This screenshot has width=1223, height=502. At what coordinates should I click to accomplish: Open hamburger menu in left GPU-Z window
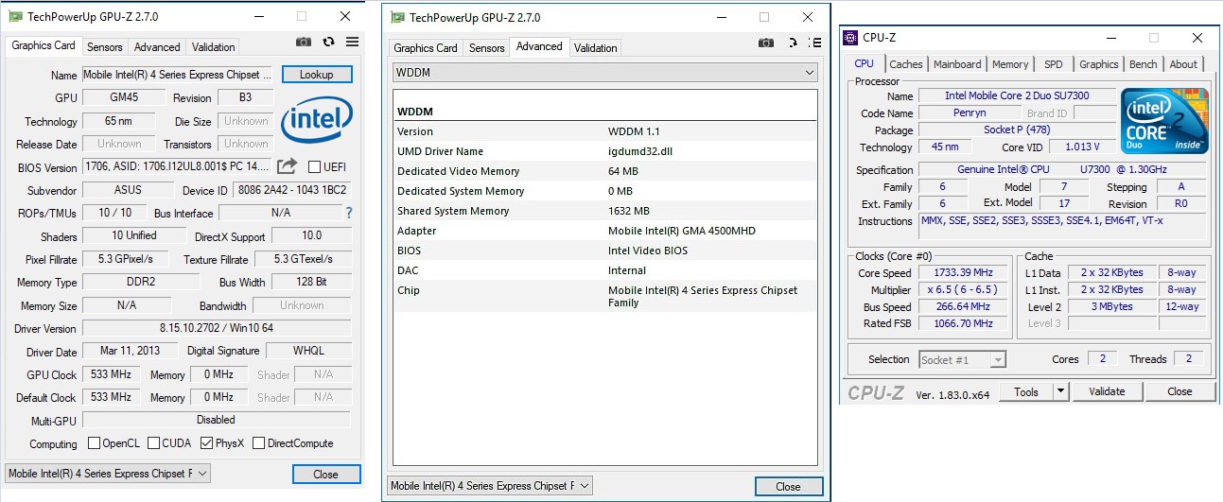[352, 42]
